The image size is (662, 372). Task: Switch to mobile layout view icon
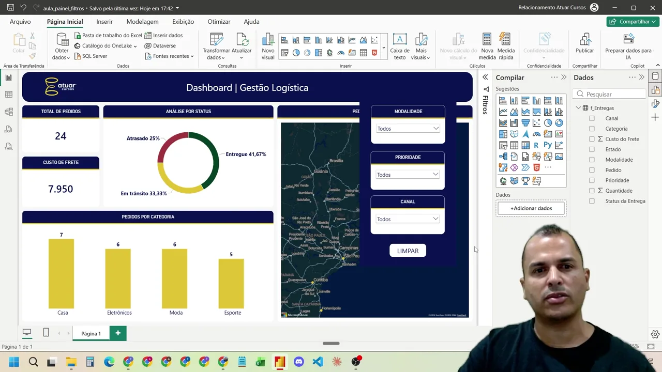(46, 333)
